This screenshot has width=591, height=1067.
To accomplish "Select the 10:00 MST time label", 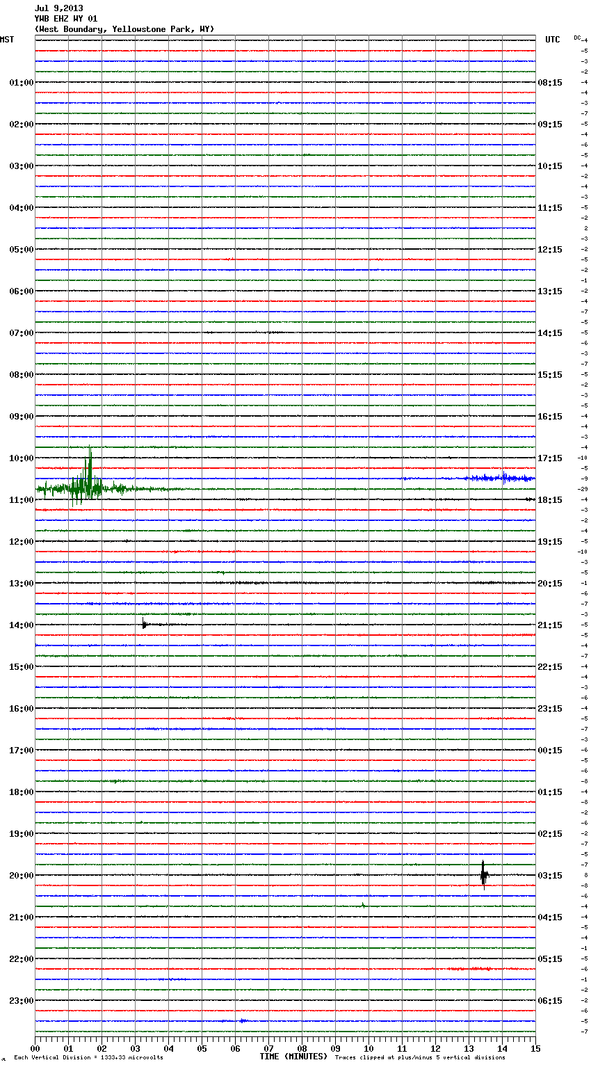I will pos(21,458).
